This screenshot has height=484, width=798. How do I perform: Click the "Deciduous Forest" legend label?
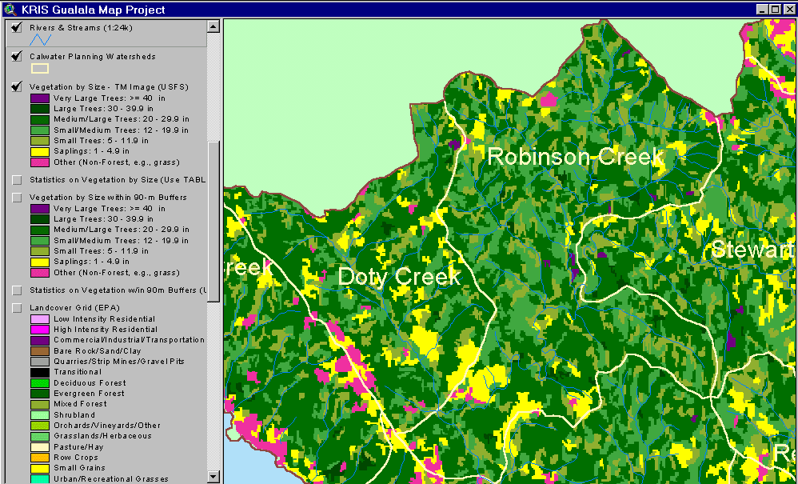point(90,382)
